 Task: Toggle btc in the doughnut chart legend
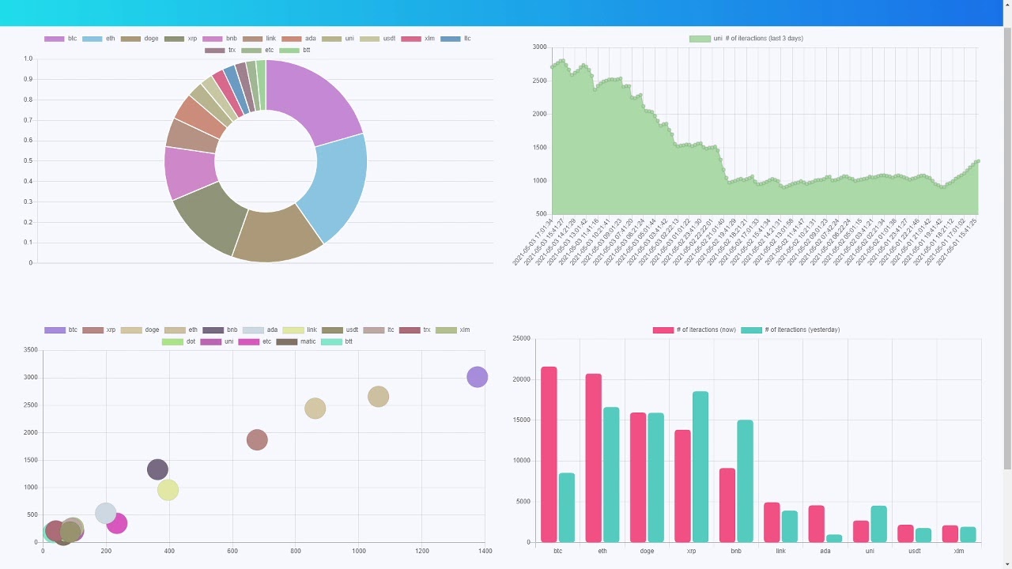pyautogui.click(x=61, y=38)
